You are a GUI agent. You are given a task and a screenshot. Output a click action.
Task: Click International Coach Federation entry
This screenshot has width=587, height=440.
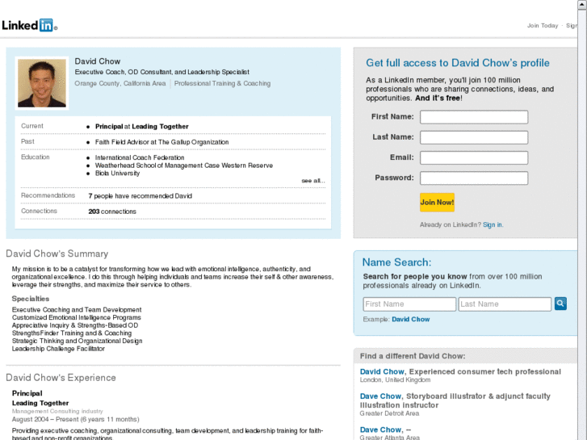140,157
